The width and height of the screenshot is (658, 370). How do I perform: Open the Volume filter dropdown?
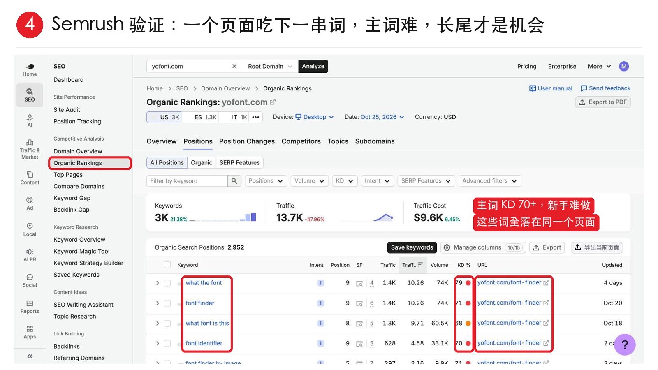309,181
